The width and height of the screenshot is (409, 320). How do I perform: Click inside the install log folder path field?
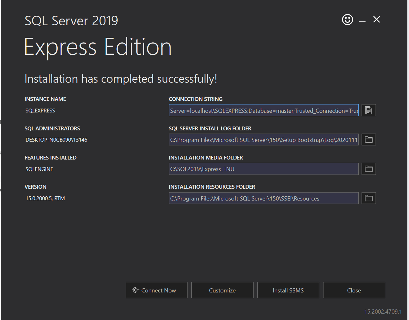point(263,139)
